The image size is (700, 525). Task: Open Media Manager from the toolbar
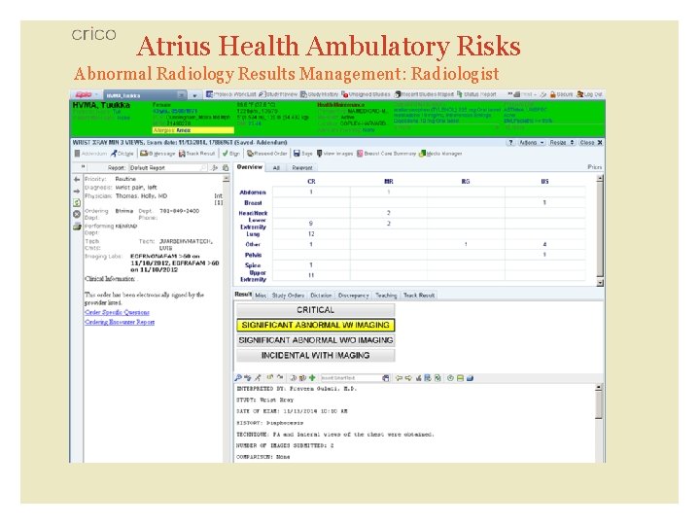pyautogui.click(x=440, y=154)
